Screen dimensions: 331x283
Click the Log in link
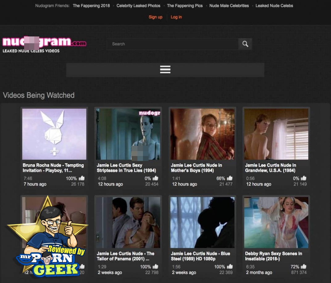[x=176, y=17]
